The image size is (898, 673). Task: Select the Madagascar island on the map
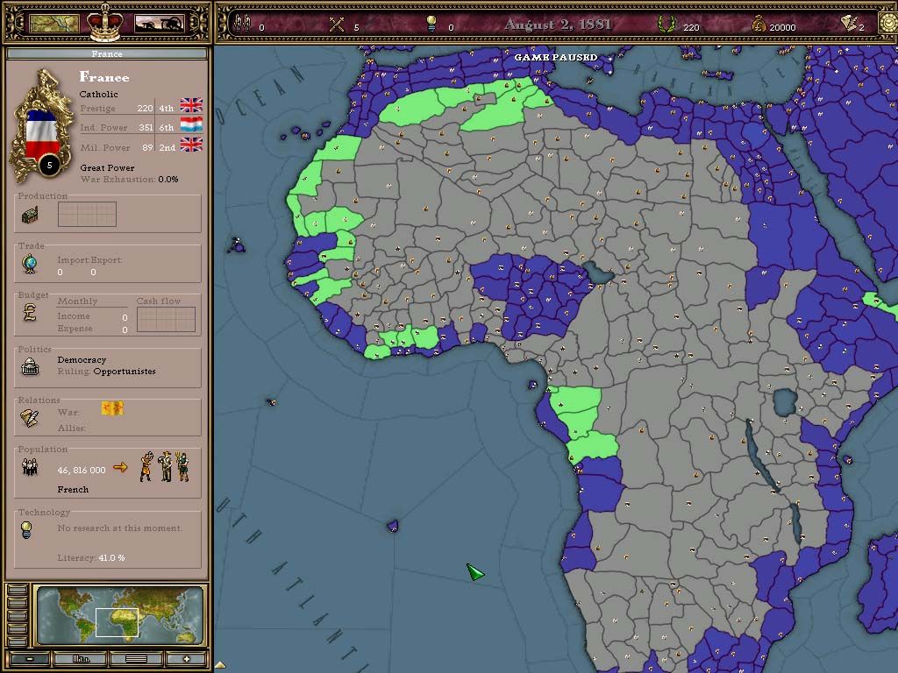point(879,584)
